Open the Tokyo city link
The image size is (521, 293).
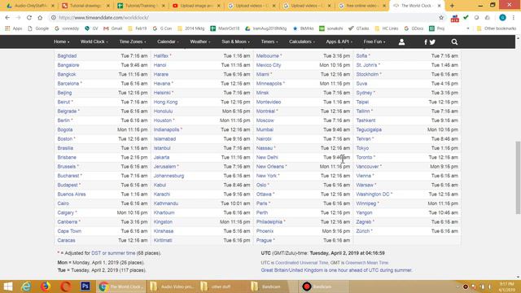[362, 148]
